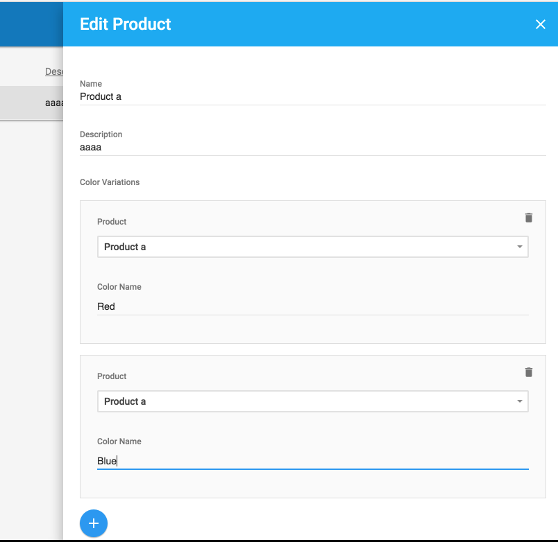558x542 pixels.
Task: Add a new color variation
Action: [x=94, y=523]
